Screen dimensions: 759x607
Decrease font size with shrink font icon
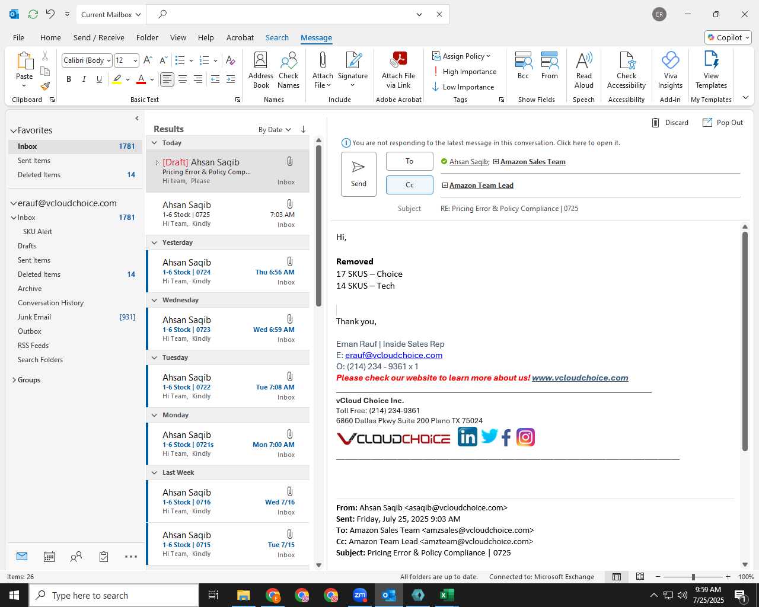coord(162,60)
